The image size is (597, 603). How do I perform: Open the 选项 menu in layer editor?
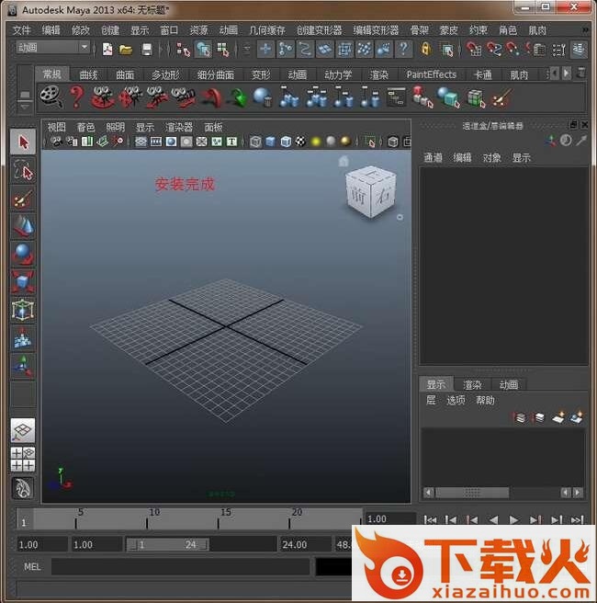click(456, 401)
